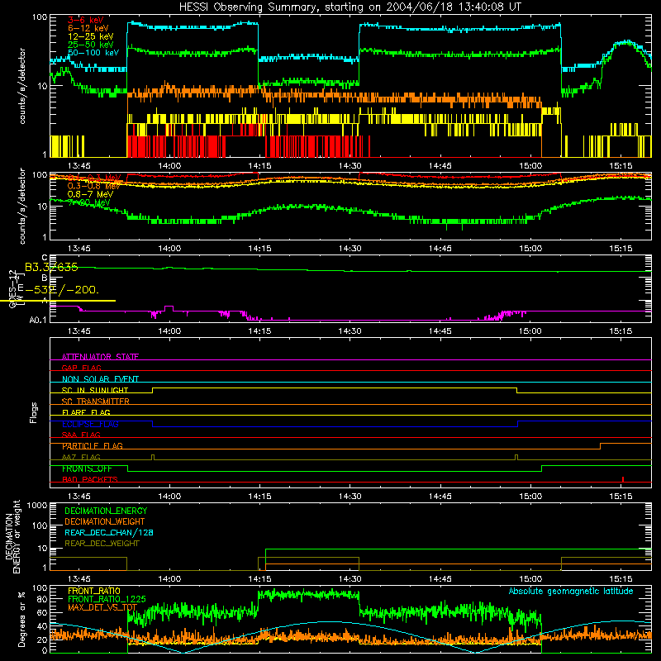Click the SAA_FLAG label

point(81,435)
